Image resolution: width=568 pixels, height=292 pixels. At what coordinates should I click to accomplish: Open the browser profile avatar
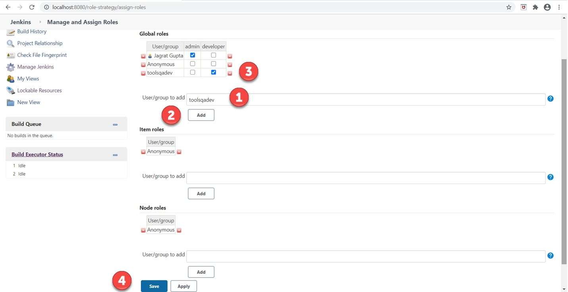[547, 7]
